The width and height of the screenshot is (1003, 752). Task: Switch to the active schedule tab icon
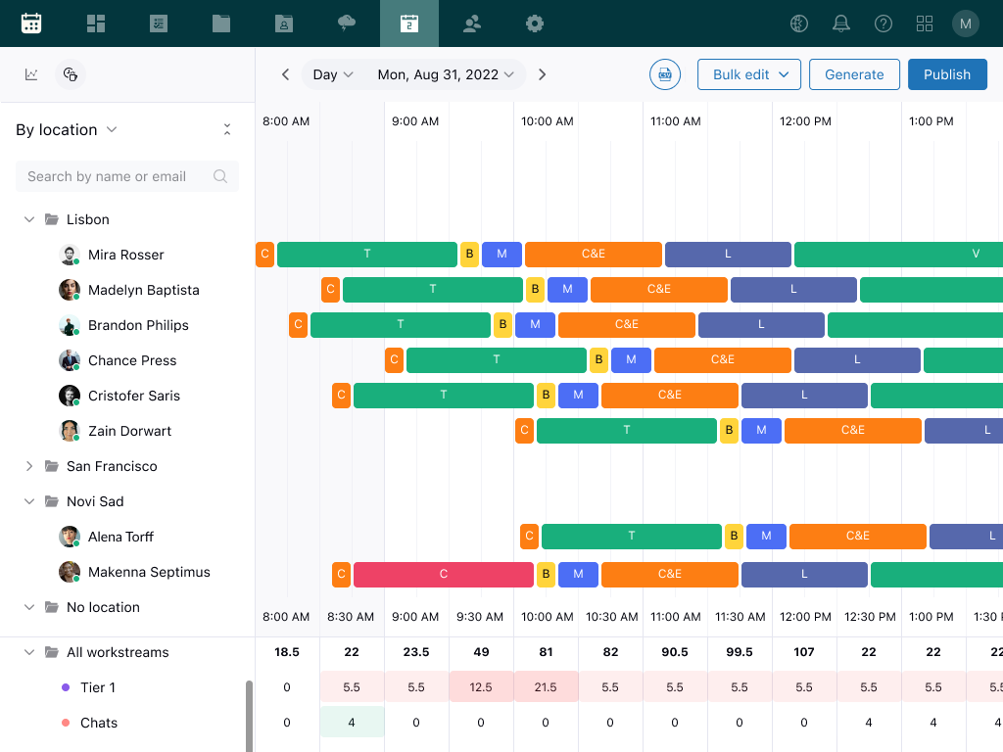pyautogui.click(x=408, y=23)
